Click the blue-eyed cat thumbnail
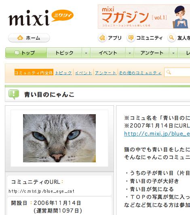This screenshot has width=190, height=215. coord(59,138)
